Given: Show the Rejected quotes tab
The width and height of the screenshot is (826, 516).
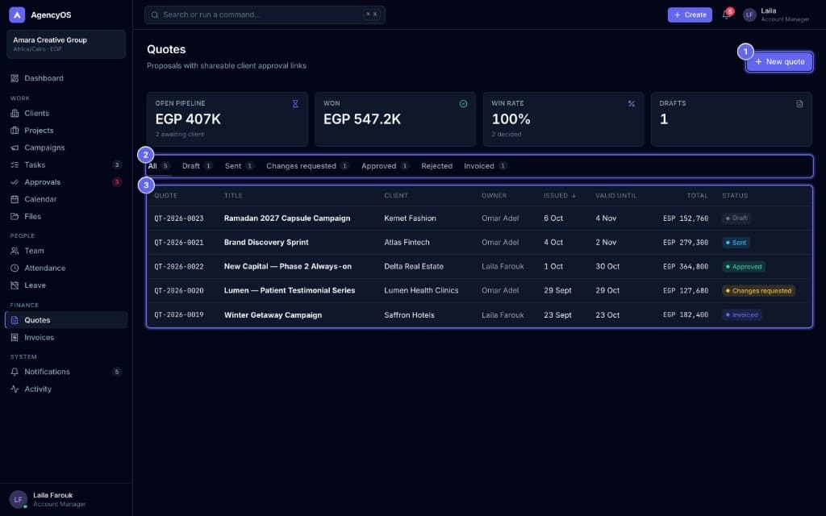Looking at the screenshot, I should (436, 166).
